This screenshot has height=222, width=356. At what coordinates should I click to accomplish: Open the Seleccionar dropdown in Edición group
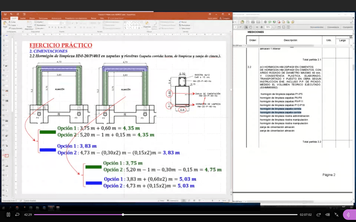(185, 28)
